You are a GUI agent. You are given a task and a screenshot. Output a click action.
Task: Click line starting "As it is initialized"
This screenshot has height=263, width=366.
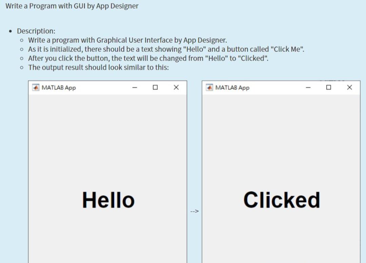click(166, 49)
